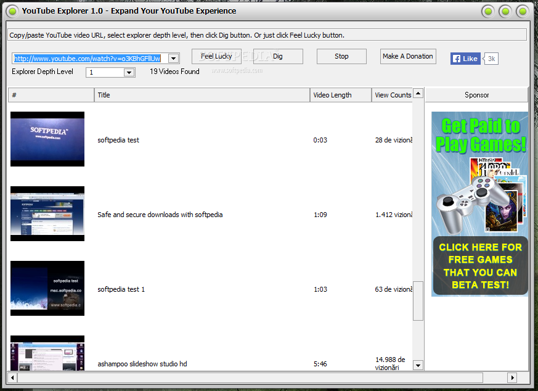Click the Feel Lucky button

click(x=216, y=56)
